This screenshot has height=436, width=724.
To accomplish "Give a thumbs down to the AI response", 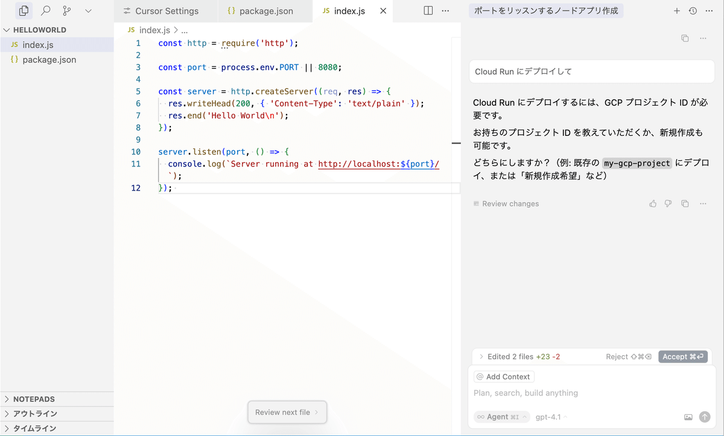I will [668, 203].
